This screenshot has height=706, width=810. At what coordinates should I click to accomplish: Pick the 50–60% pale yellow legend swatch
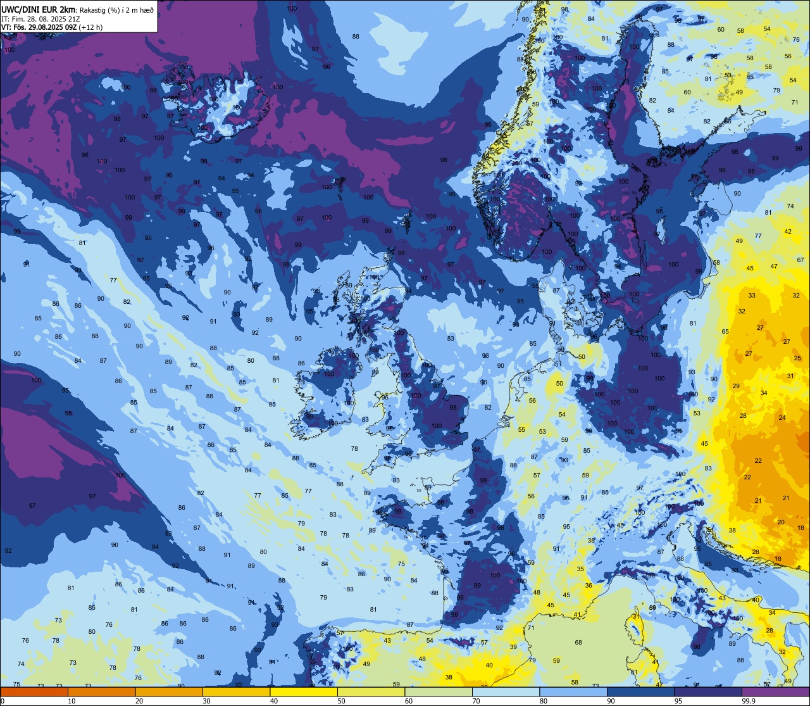pyautogui.click(x=371, y=692)
